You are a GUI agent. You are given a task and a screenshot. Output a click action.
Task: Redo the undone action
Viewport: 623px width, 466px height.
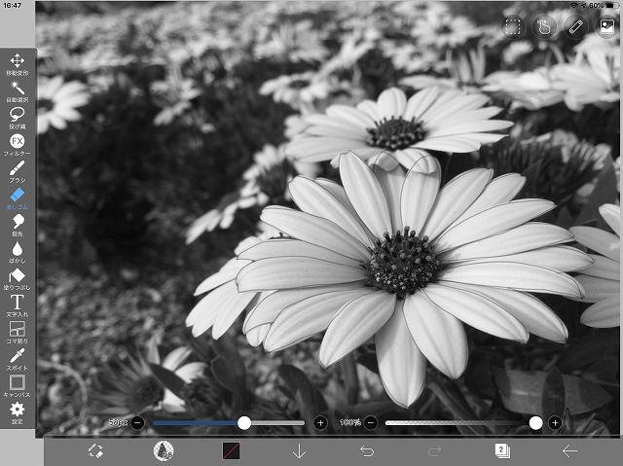435,451
